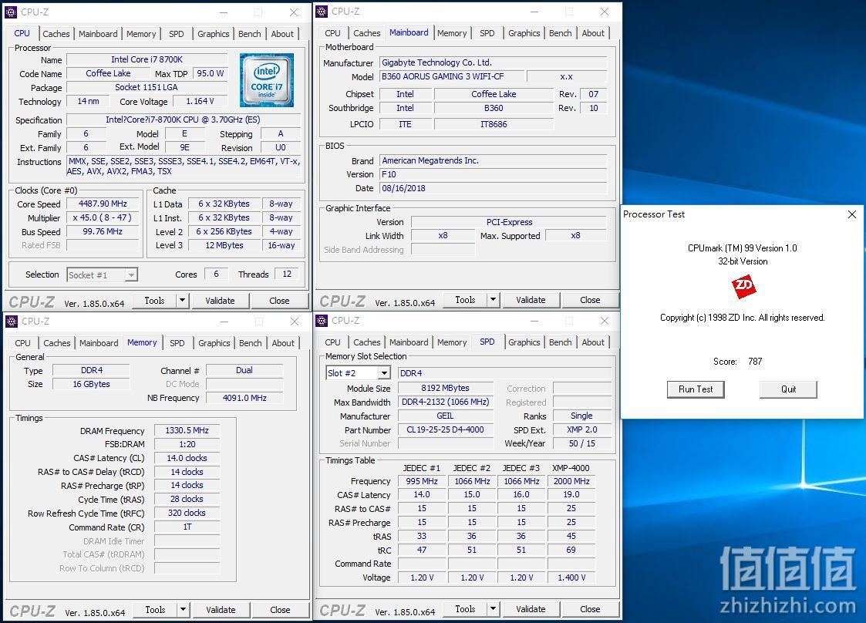Viewport: 866px width, 623px height.
Task: Click Validate in the SPD tab window
Action: click(x=531, y=608)
